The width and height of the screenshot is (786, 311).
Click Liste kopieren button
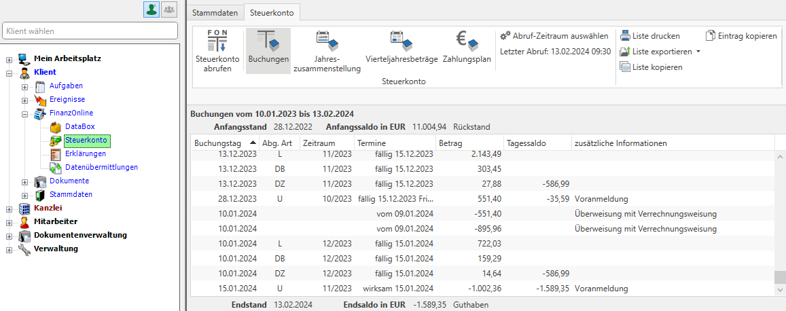[x=651, y=67]
